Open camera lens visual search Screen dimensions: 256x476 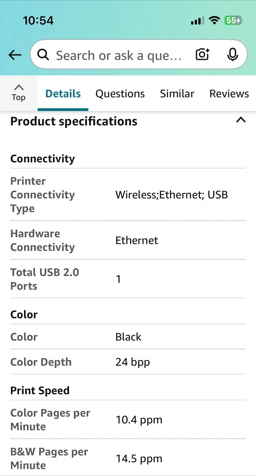202,55
